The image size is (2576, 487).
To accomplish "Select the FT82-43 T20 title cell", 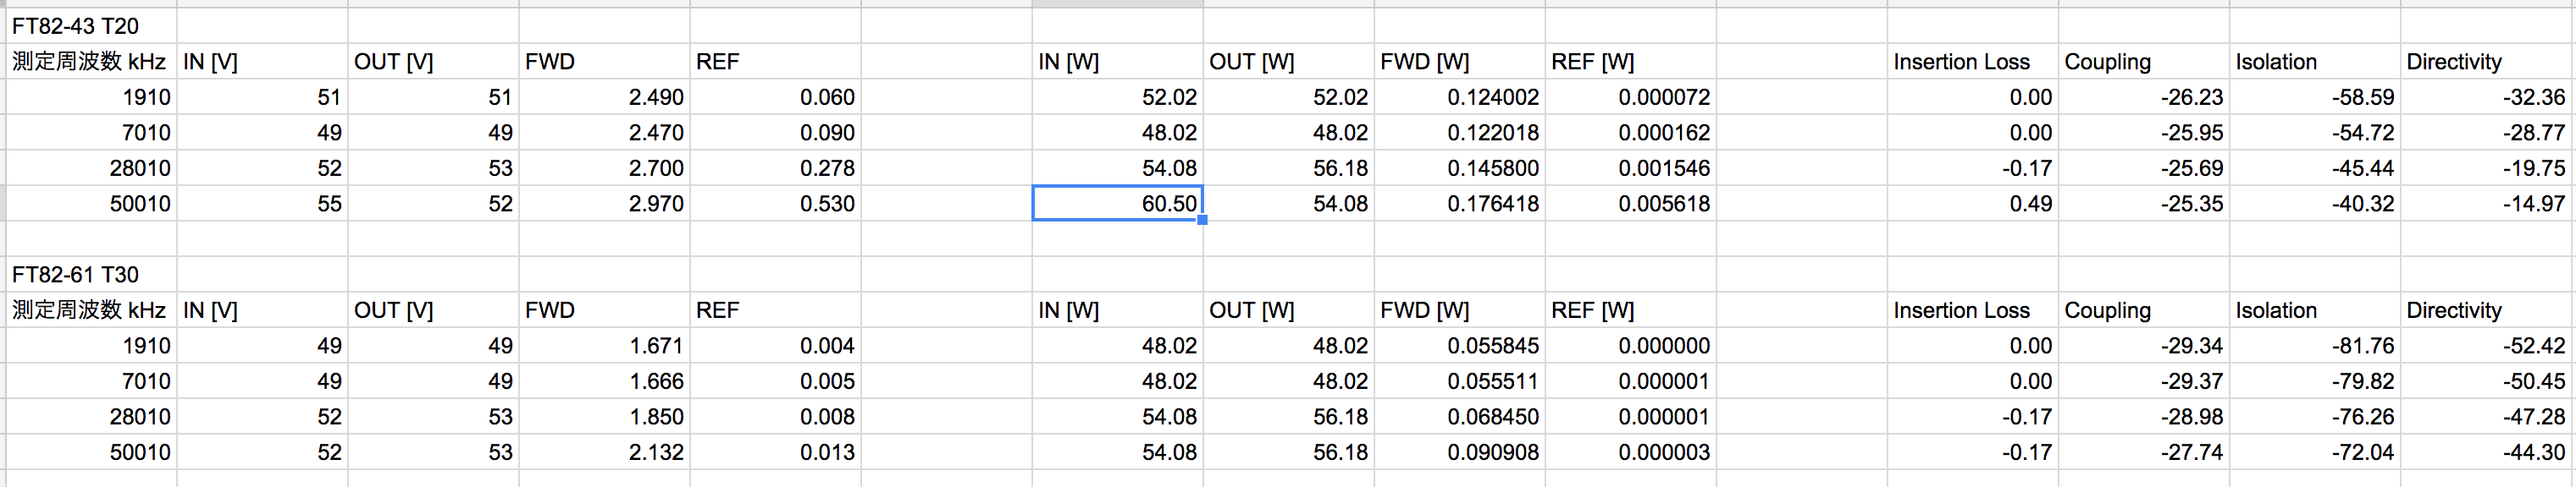I will click(x=76, y=26).
